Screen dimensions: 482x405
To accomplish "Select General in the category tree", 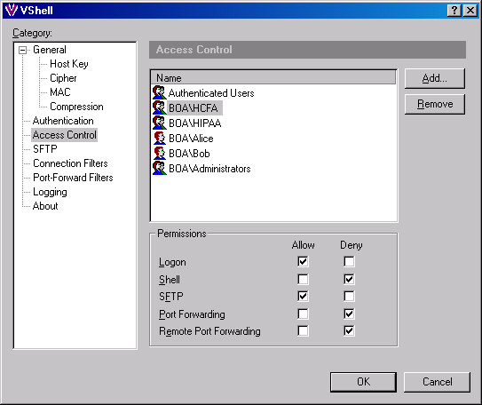I will tap(50, 50).
